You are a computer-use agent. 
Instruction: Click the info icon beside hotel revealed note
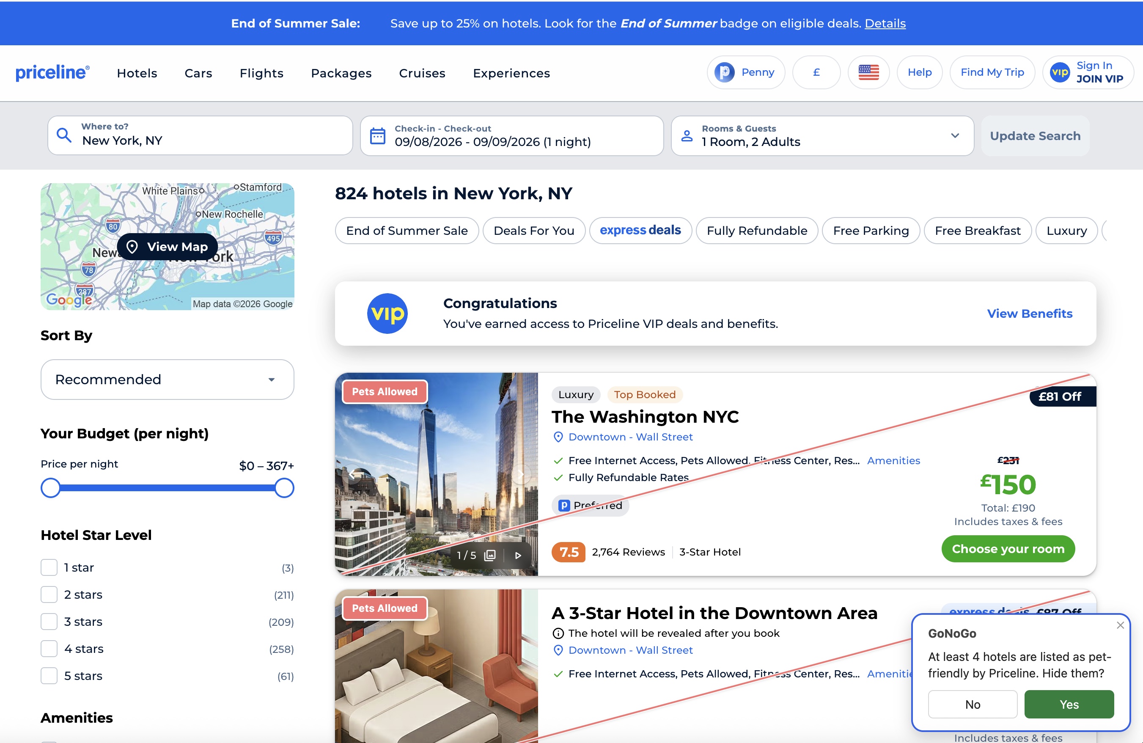(558, 633)
